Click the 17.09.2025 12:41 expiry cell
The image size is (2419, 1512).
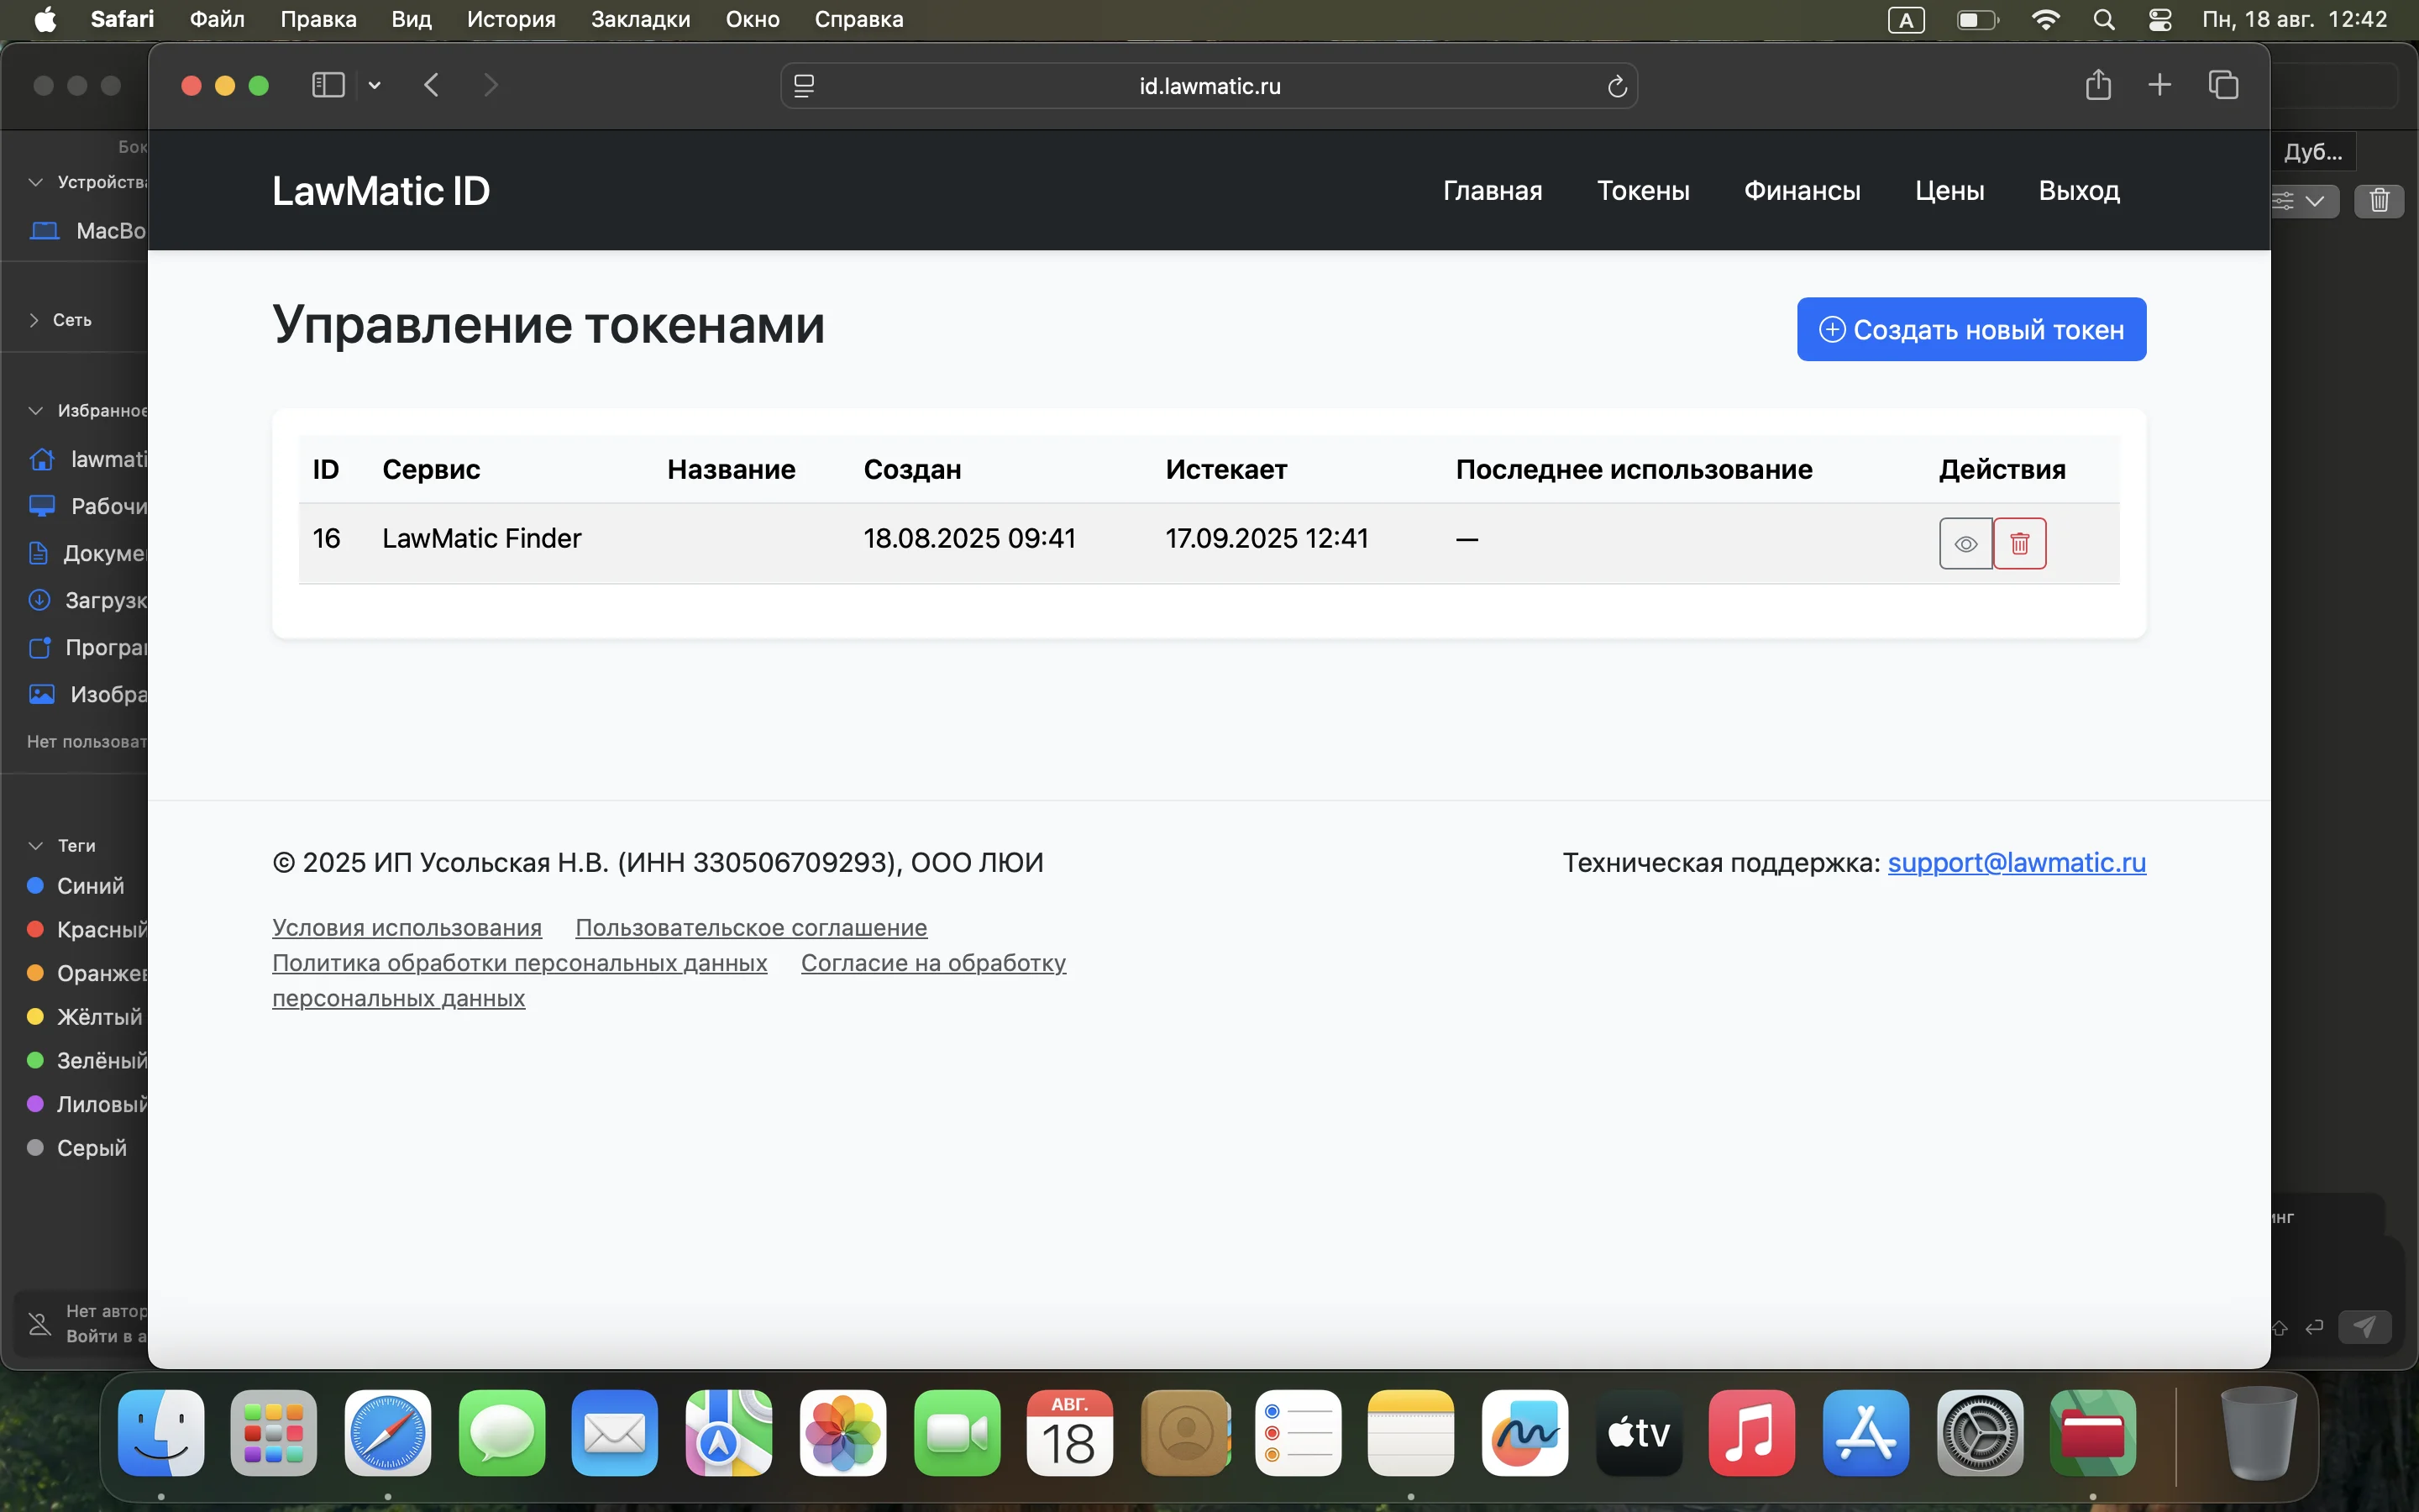pyautogui.click(x=1267, y=538)
